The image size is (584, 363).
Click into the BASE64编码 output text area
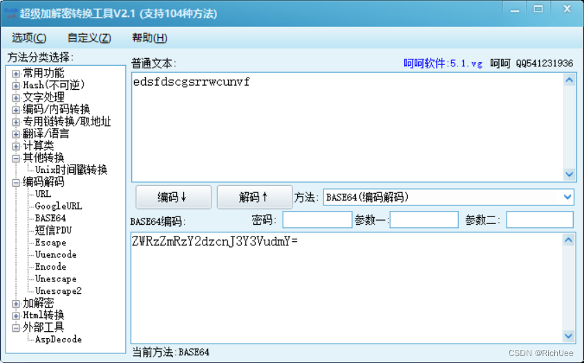pyautogui.click(x=347, y=288)
